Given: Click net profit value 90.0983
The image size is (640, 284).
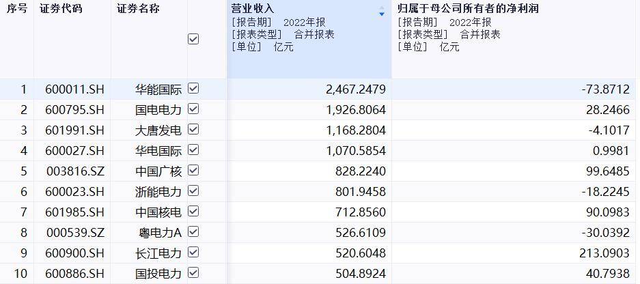Looking at the screenshot, I should [608, 212].
